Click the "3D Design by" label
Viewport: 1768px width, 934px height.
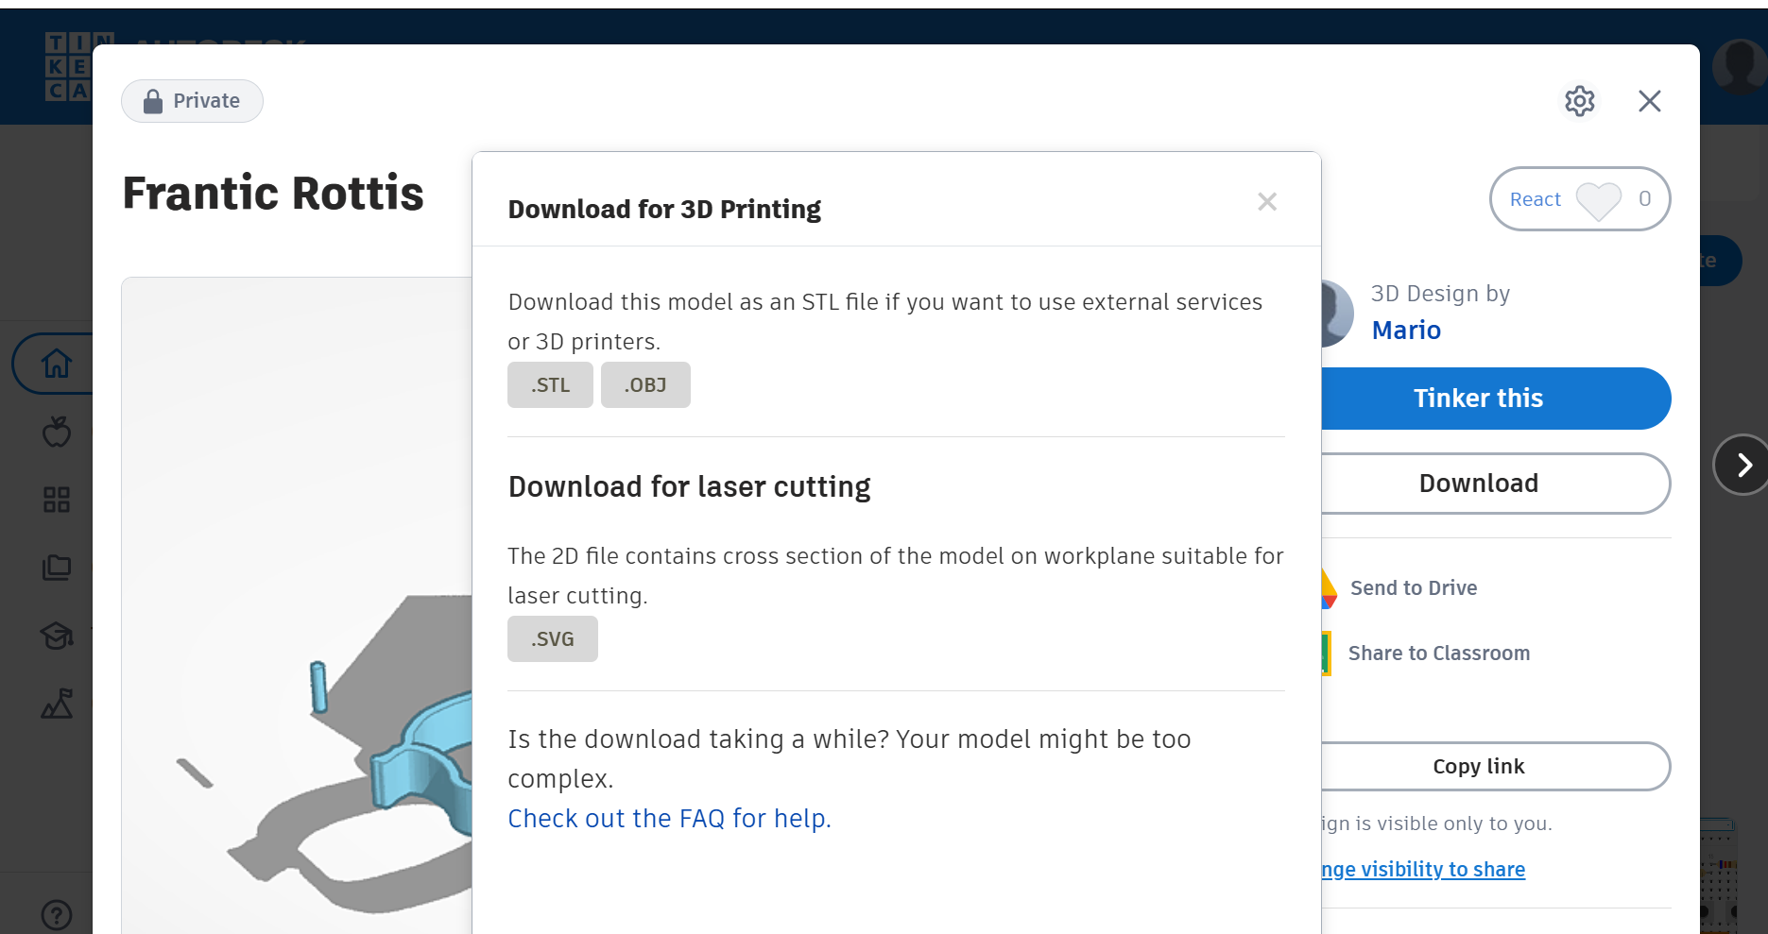click(1440, 294)
